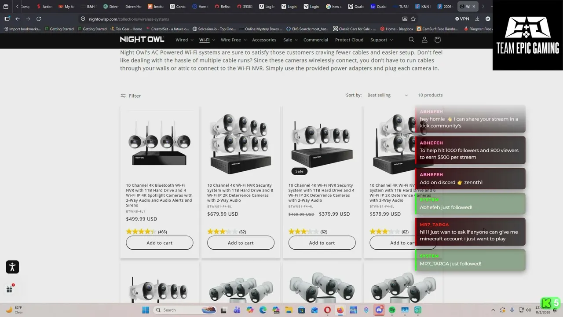Viewport: 563px width, 317px height.
Task: Add the $679.99 8-camera system to cart
Action: tap(241, 243)
